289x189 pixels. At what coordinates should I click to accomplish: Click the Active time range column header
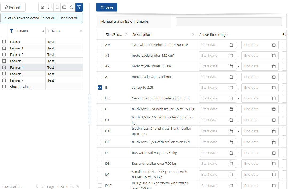click(213, 35)
